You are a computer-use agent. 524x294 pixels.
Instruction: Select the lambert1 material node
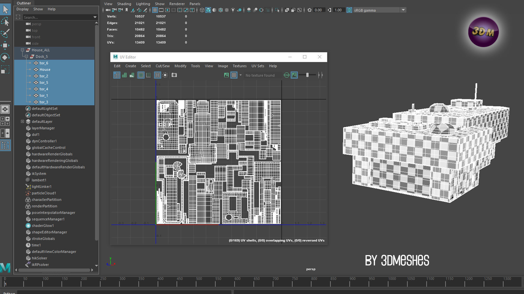point(39,180)
